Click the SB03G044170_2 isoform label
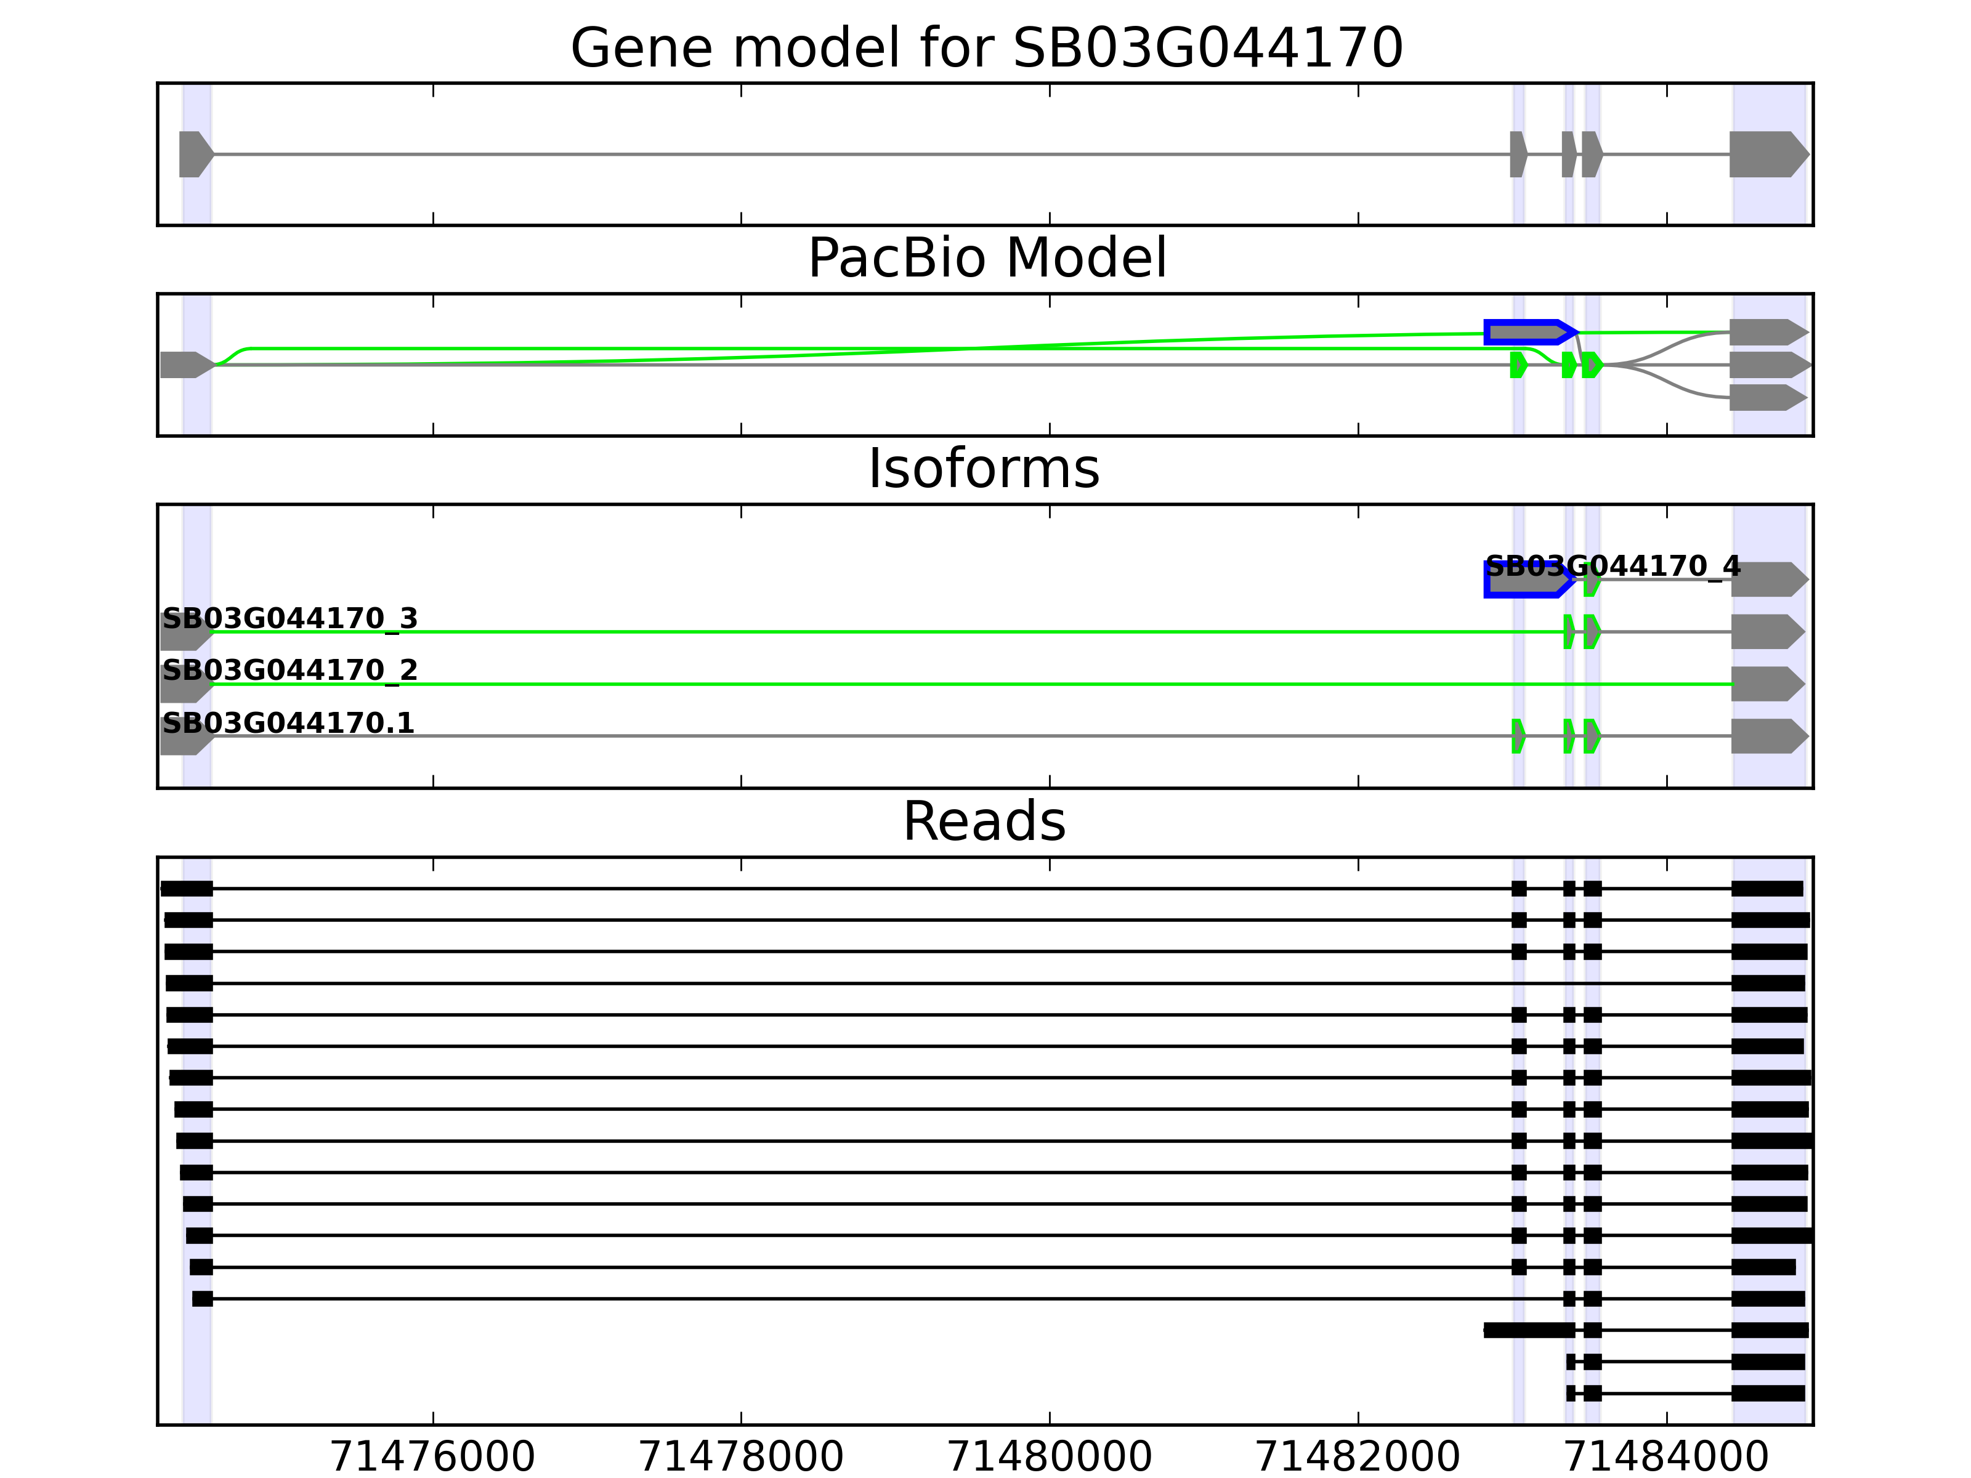Image resolution: width=1971 pixels, height=1478 pixels. click(x=289, y=670)
